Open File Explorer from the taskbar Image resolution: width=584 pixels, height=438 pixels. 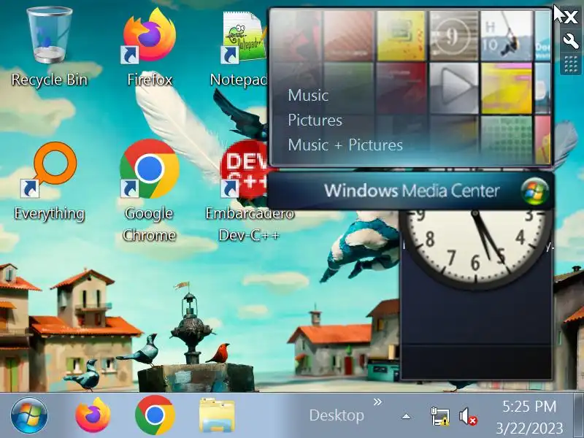point(217,415)
